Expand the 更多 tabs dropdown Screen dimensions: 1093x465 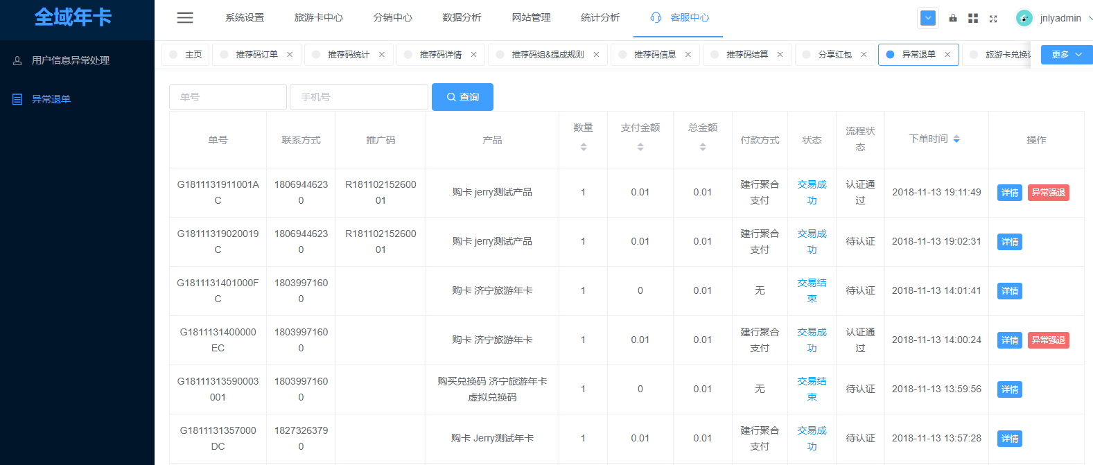pyautogui.click(x=1067, y=55)
